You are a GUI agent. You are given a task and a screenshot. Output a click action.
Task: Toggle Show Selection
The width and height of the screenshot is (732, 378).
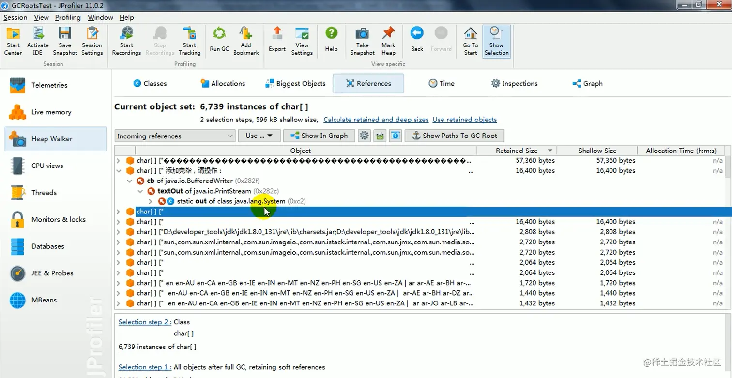496,41
